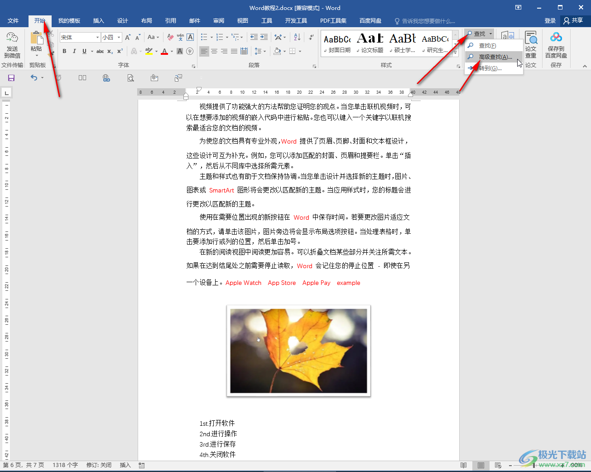Select the maple leaf picture in document
The height and width of the screenshot is (472, 591).
point(298,351)
